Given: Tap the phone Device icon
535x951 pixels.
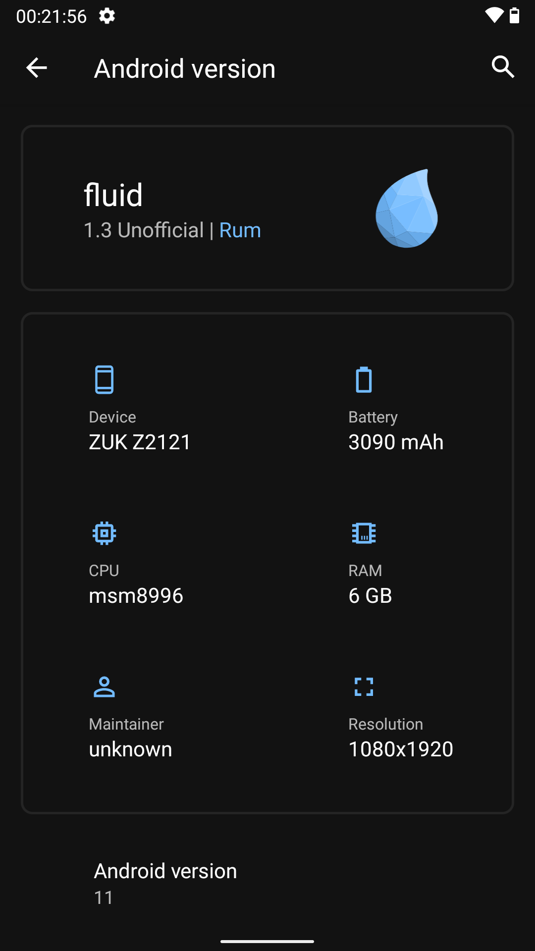Looking at the screenshot, I should 104,380.
